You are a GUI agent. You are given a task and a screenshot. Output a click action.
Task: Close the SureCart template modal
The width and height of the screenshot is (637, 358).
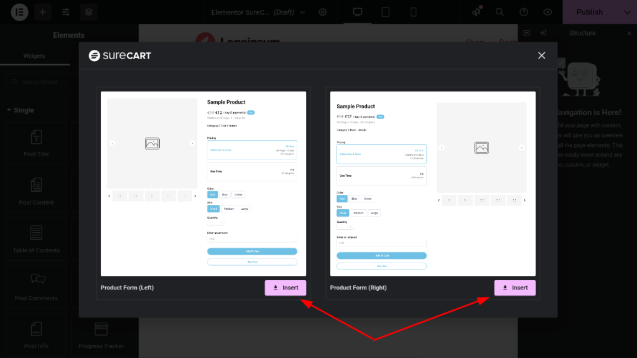pos(541,55)
